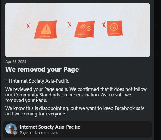Click the red X beside the warning card
This screenshot has height=140, width=161.
click(x=28, y=26)
